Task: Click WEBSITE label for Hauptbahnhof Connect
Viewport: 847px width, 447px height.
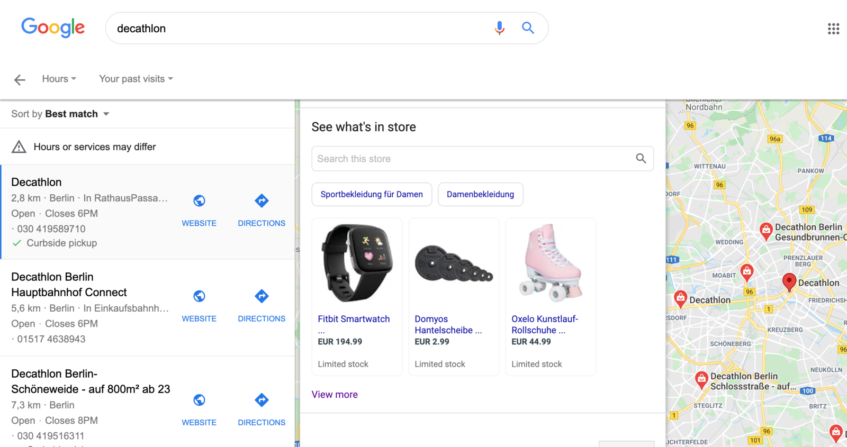Action: [199, 318]
